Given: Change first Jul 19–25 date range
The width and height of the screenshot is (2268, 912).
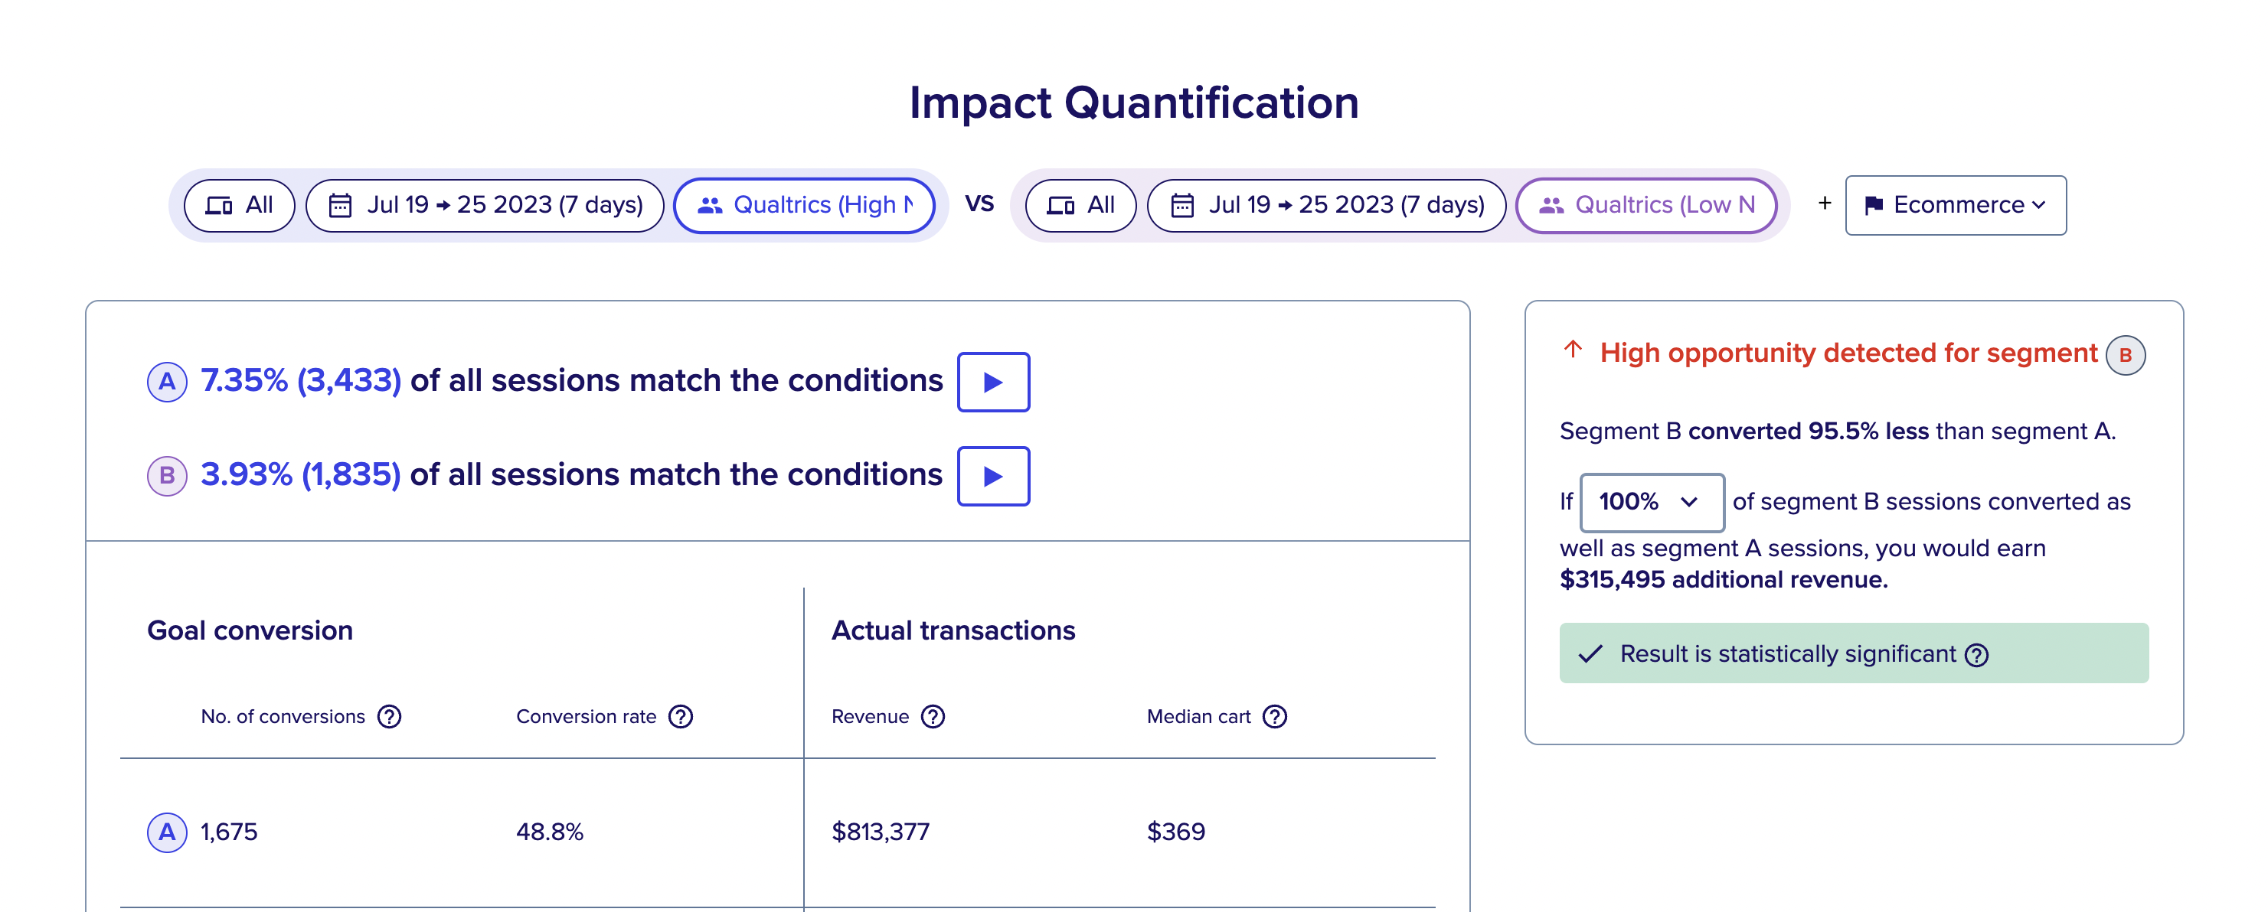Looking at the screenshot, I should [485, 205].
